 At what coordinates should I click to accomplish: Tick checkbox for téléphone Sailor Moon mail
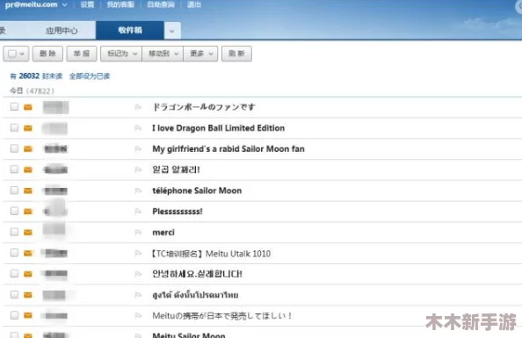(14, 190)
